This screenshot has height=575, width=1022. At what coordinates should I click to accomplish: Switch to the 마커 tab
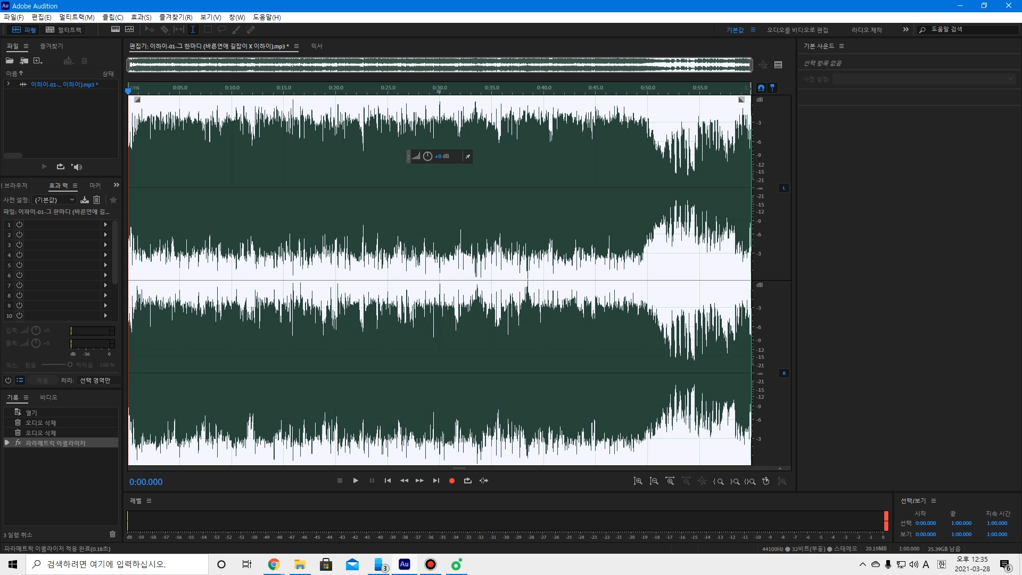point(95,185)
